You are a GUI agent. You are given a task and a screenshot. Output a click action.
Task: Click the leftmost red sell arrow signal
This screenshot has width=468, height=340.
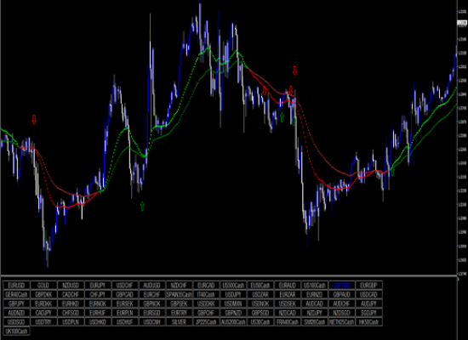[34, 120]
